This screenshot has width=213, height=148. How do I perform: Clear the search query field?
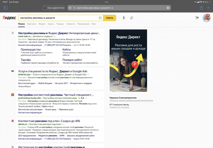[100, 18]
